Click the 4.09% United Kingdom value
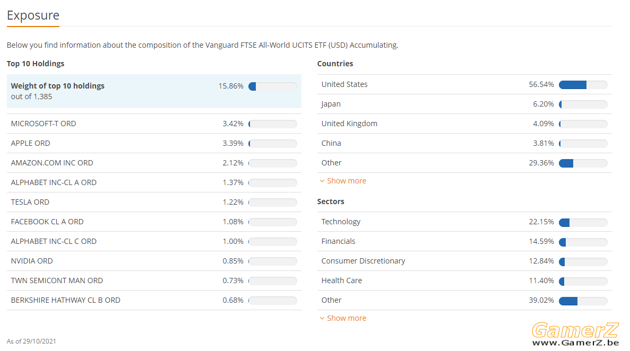 [x=543, y=124]
